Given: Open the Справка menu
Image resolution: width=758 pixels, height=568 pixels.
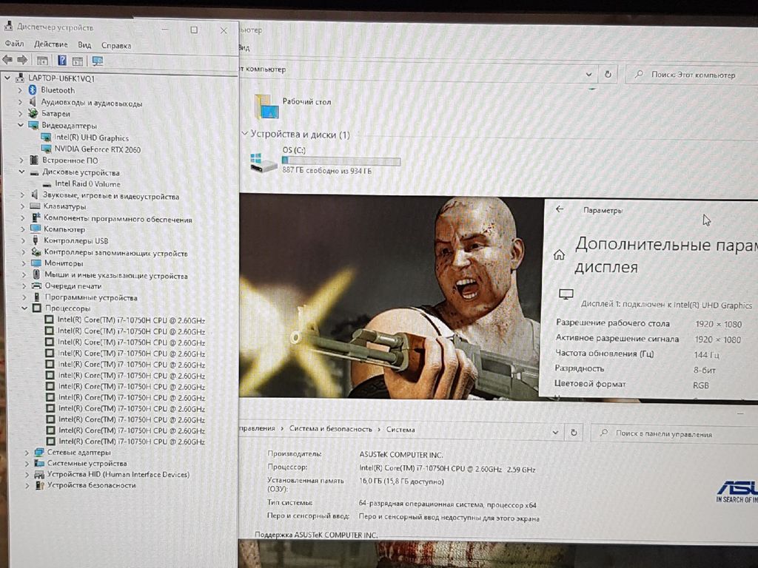Looking at the screenshot, I should pos(116,45).
